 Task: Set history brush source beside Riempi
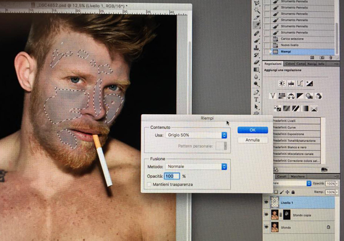[x=267, y=52]
